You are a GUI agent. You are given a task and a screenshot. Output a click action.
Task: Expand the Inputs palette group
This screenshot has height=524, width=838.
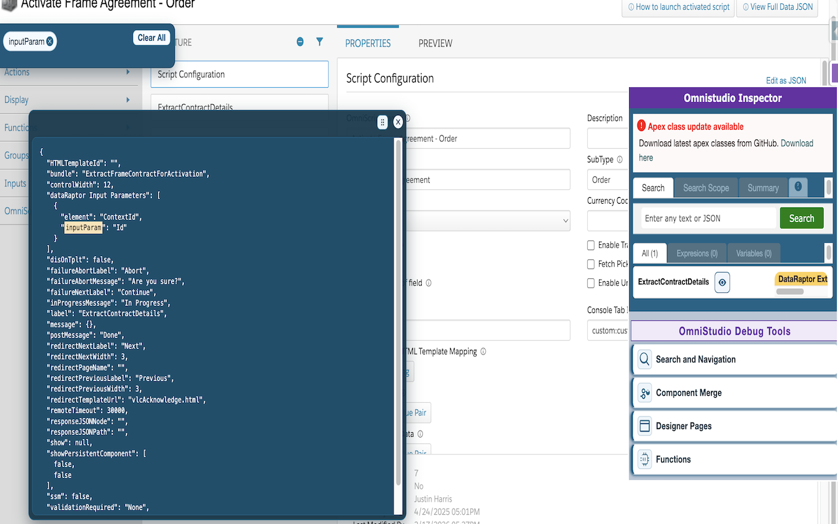pyautogui.click(x=14, y=183)
